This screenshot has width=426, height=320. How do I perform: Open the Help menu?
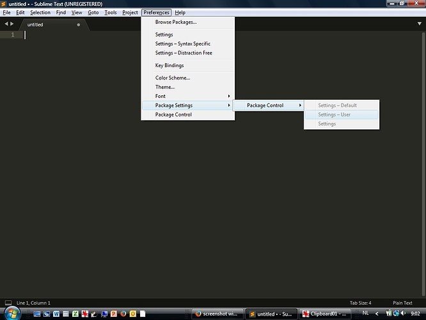[180, 13]
